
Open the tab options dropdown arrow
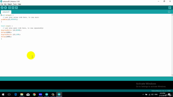[169, 12]
